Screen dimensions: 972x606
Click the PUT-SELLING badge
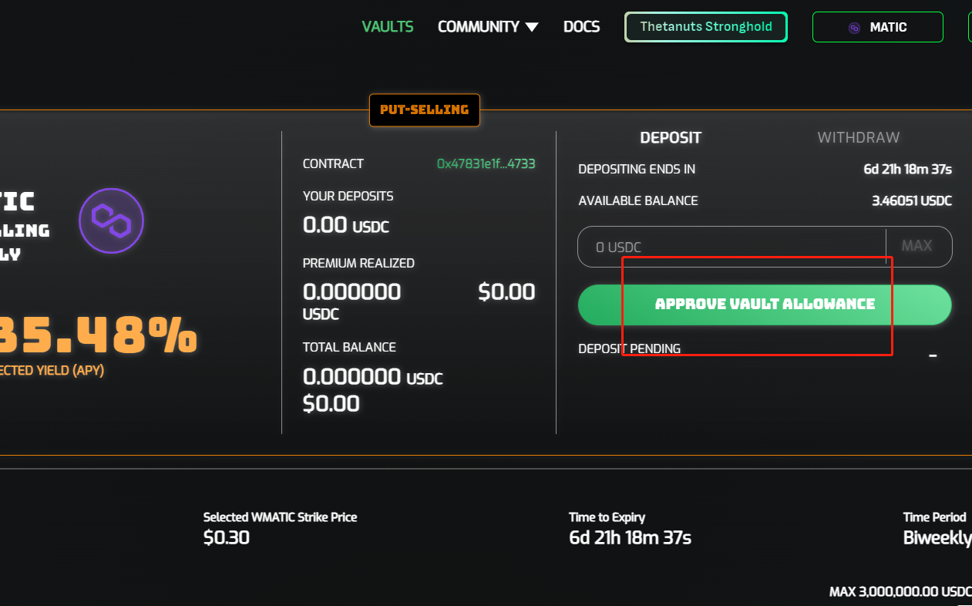tap(424, 110)
